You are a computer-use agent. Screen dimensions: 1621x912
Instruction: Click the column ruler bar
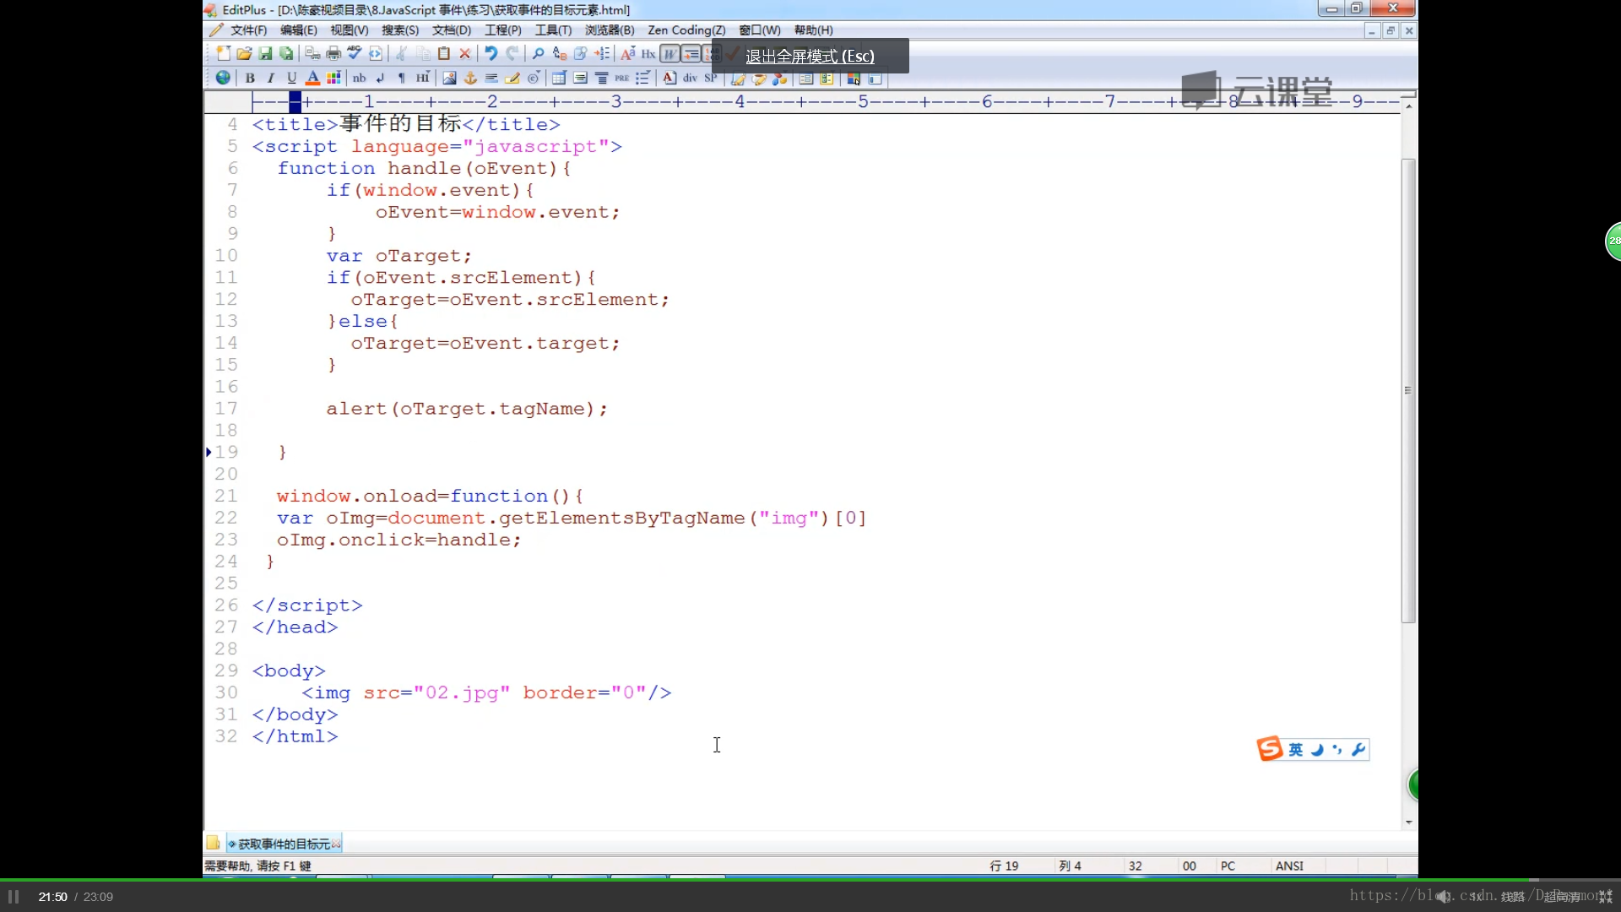802,102
